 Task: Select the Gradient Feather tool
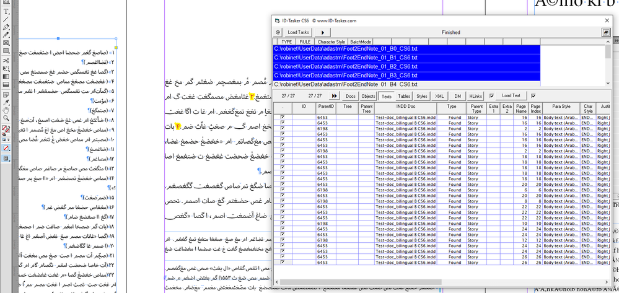(6, 84)
